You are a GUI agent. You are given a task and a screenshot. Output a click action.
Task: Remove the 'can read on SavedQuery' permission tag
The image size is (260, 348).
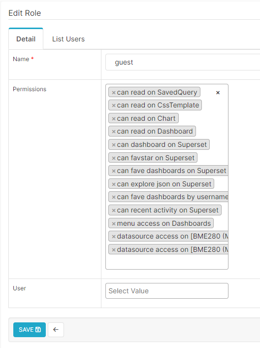coord(114,93)
